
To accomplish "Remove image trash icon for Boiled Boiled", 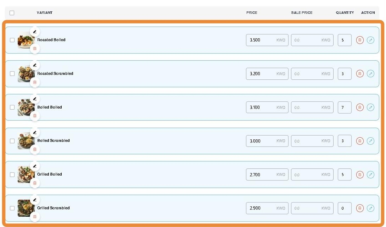I will coord(35,116).
